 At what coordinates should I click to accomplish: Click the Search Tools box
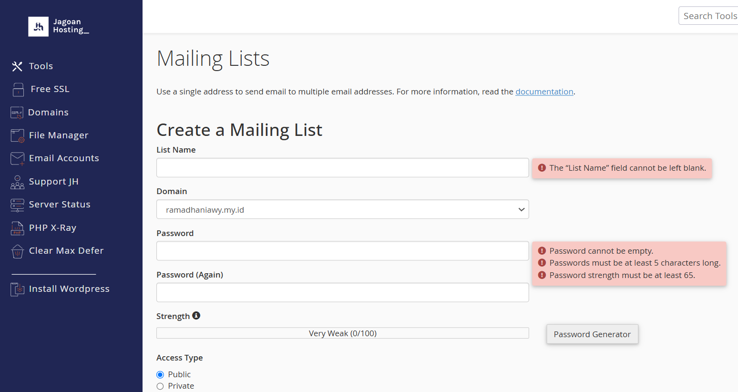click(x=708, y=16)
